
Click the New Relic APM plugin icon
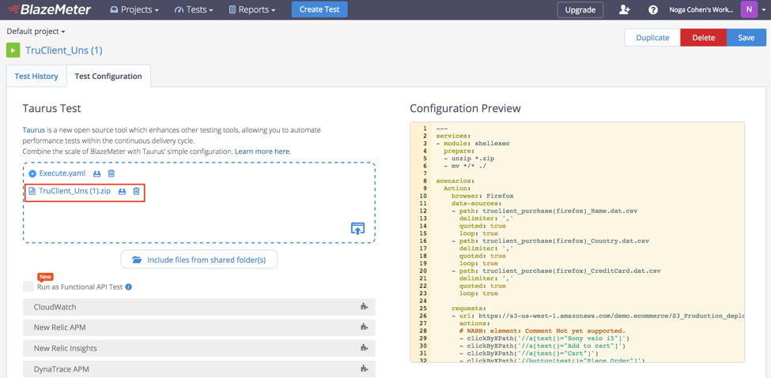coord(364,327)
